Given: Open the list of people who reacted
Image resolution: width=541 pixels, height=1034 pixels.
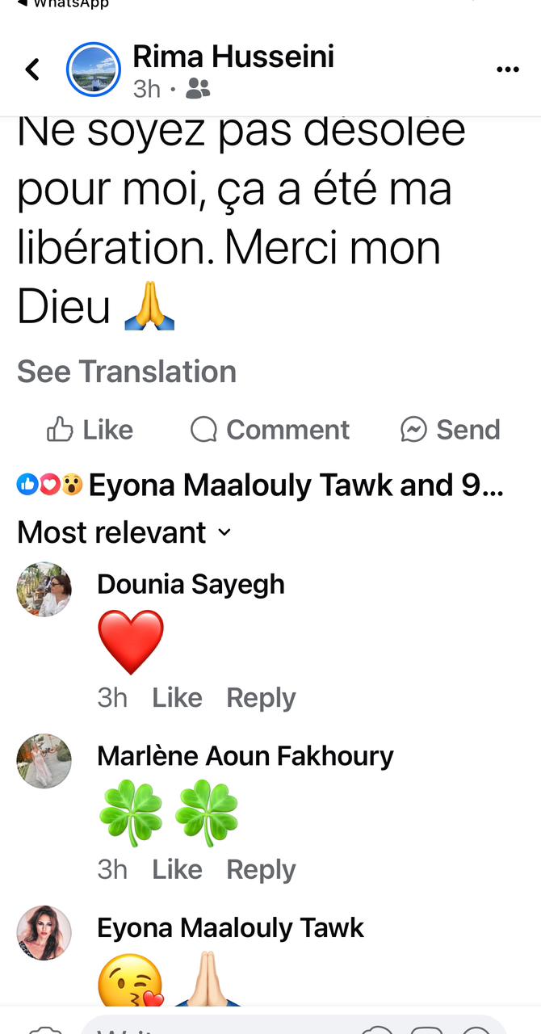Looking at the screenshot, I should 296,485.
